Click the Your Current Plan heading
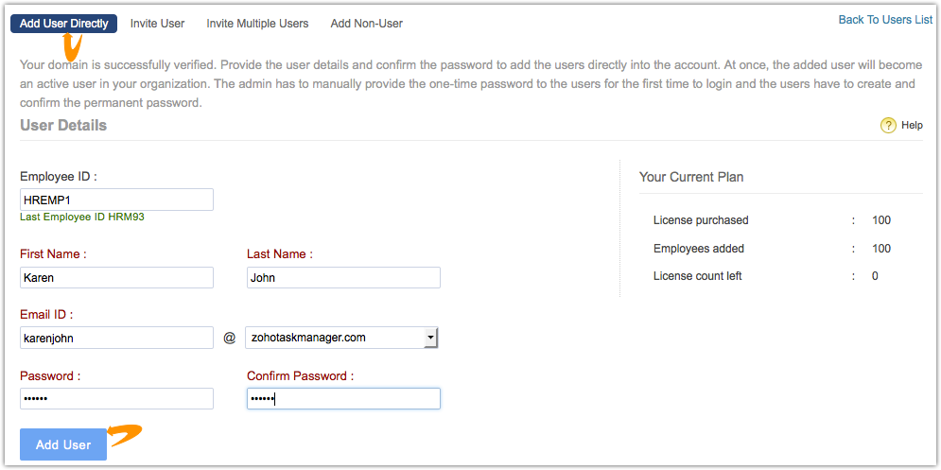The width and height of the screenshot is (941, 470). tap(691, 177)
